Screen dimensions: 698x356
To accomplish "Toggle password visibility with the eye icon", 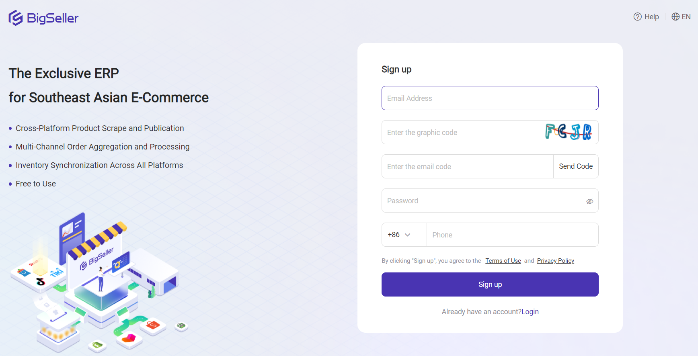I will pyautogui.click(x=590, y=201).
